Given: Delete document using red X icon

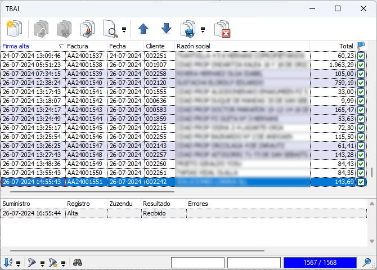Looking at the screenshot, I should click(x=222, y=29).
